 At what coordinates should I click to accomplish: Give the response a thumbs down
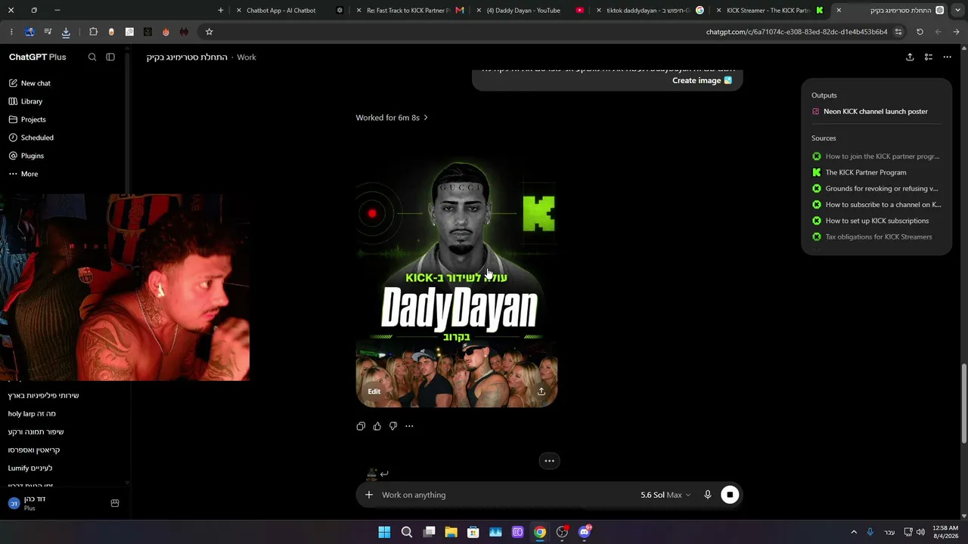click(x=393, y=426)
